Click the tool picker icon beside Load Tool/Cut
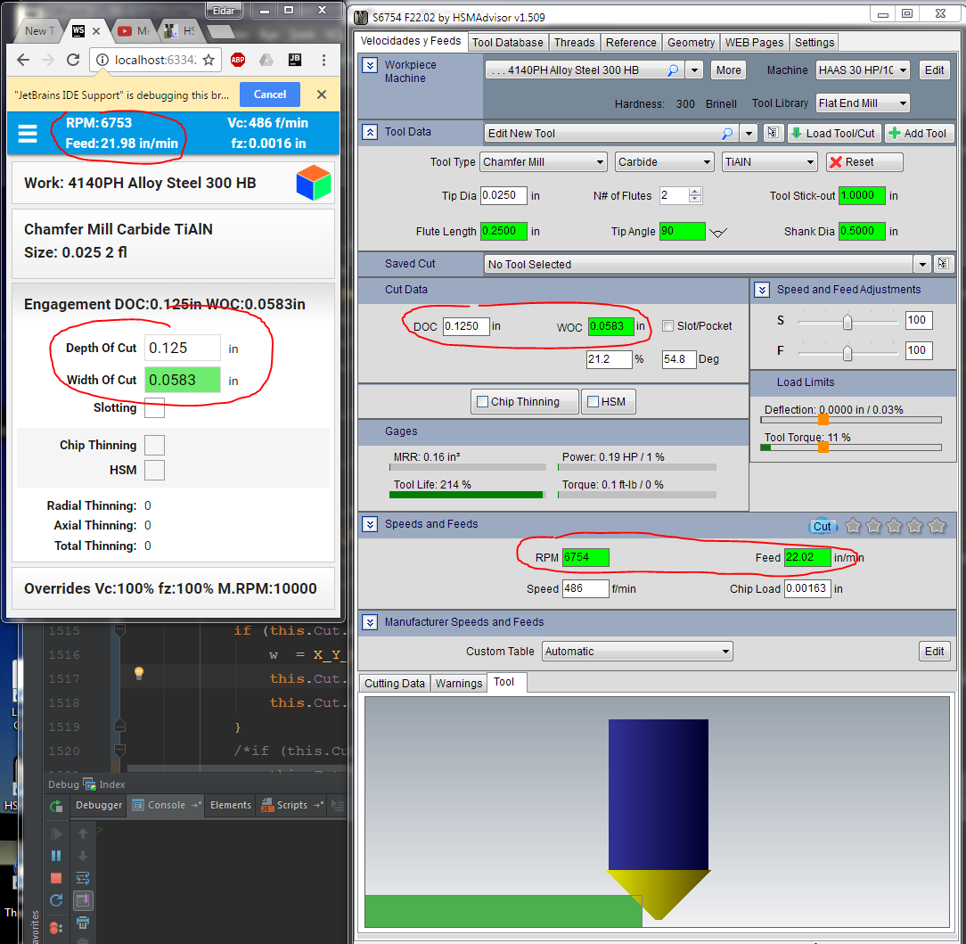This screenshot has height=944, width=966. point(774,133)
